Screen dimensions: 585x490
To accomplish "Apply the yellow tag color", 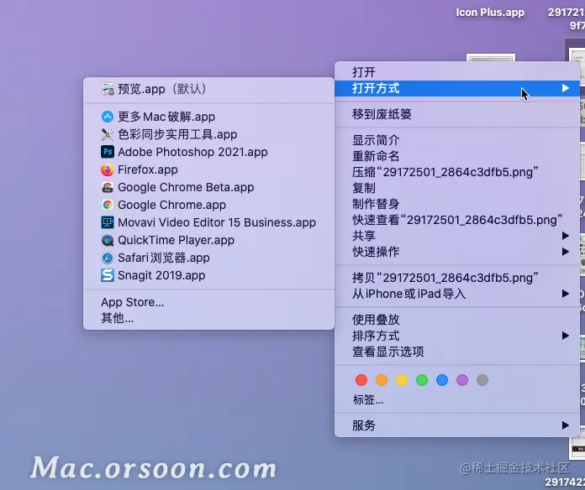I will coord(402,380).
